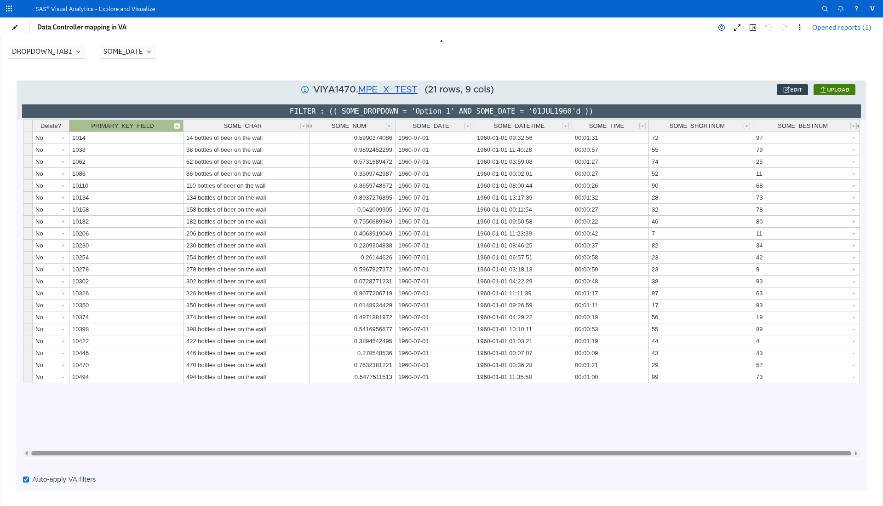Open SOME_TIME column filter arrow
Viewport: 883px width, 506px height.
642,126
